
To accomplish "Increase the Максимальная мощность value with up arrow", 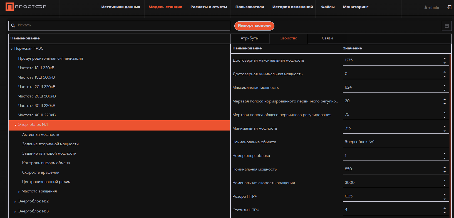I will coord(445,86).
